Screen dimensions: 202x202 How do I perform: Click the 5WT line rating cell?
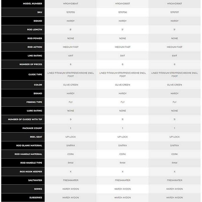pos(123,56)
